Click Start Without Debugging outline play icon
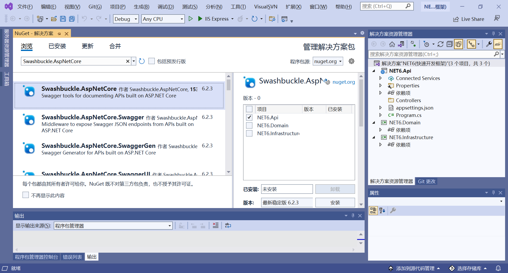Screen dimensions: 508x273 point(190,19)
